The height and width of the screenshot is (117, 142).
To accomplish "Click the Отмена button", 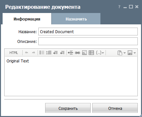I will [x=115, y=108].
